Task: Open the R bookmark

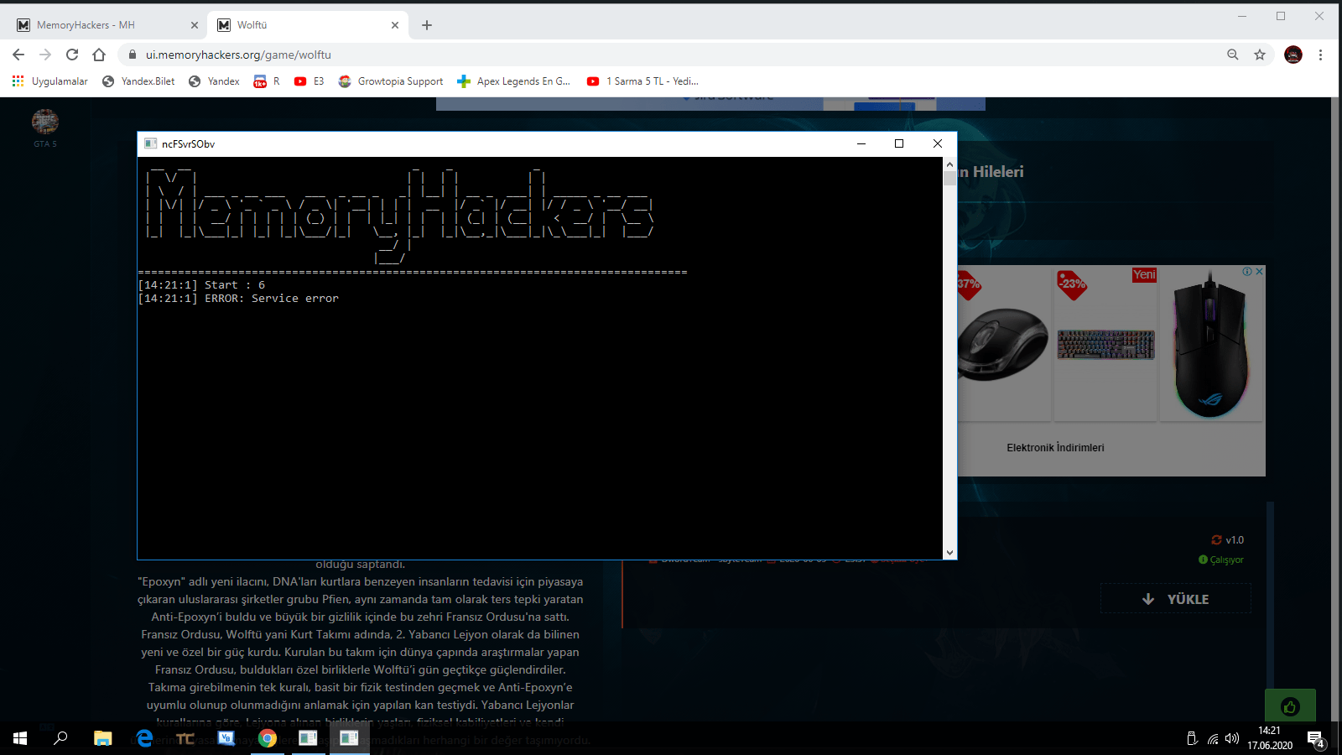Action: tap(267, 81)
